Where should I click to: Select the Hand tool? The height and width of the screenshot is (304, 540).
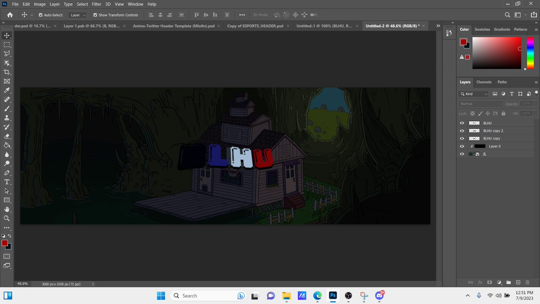[x=7, y=209]
